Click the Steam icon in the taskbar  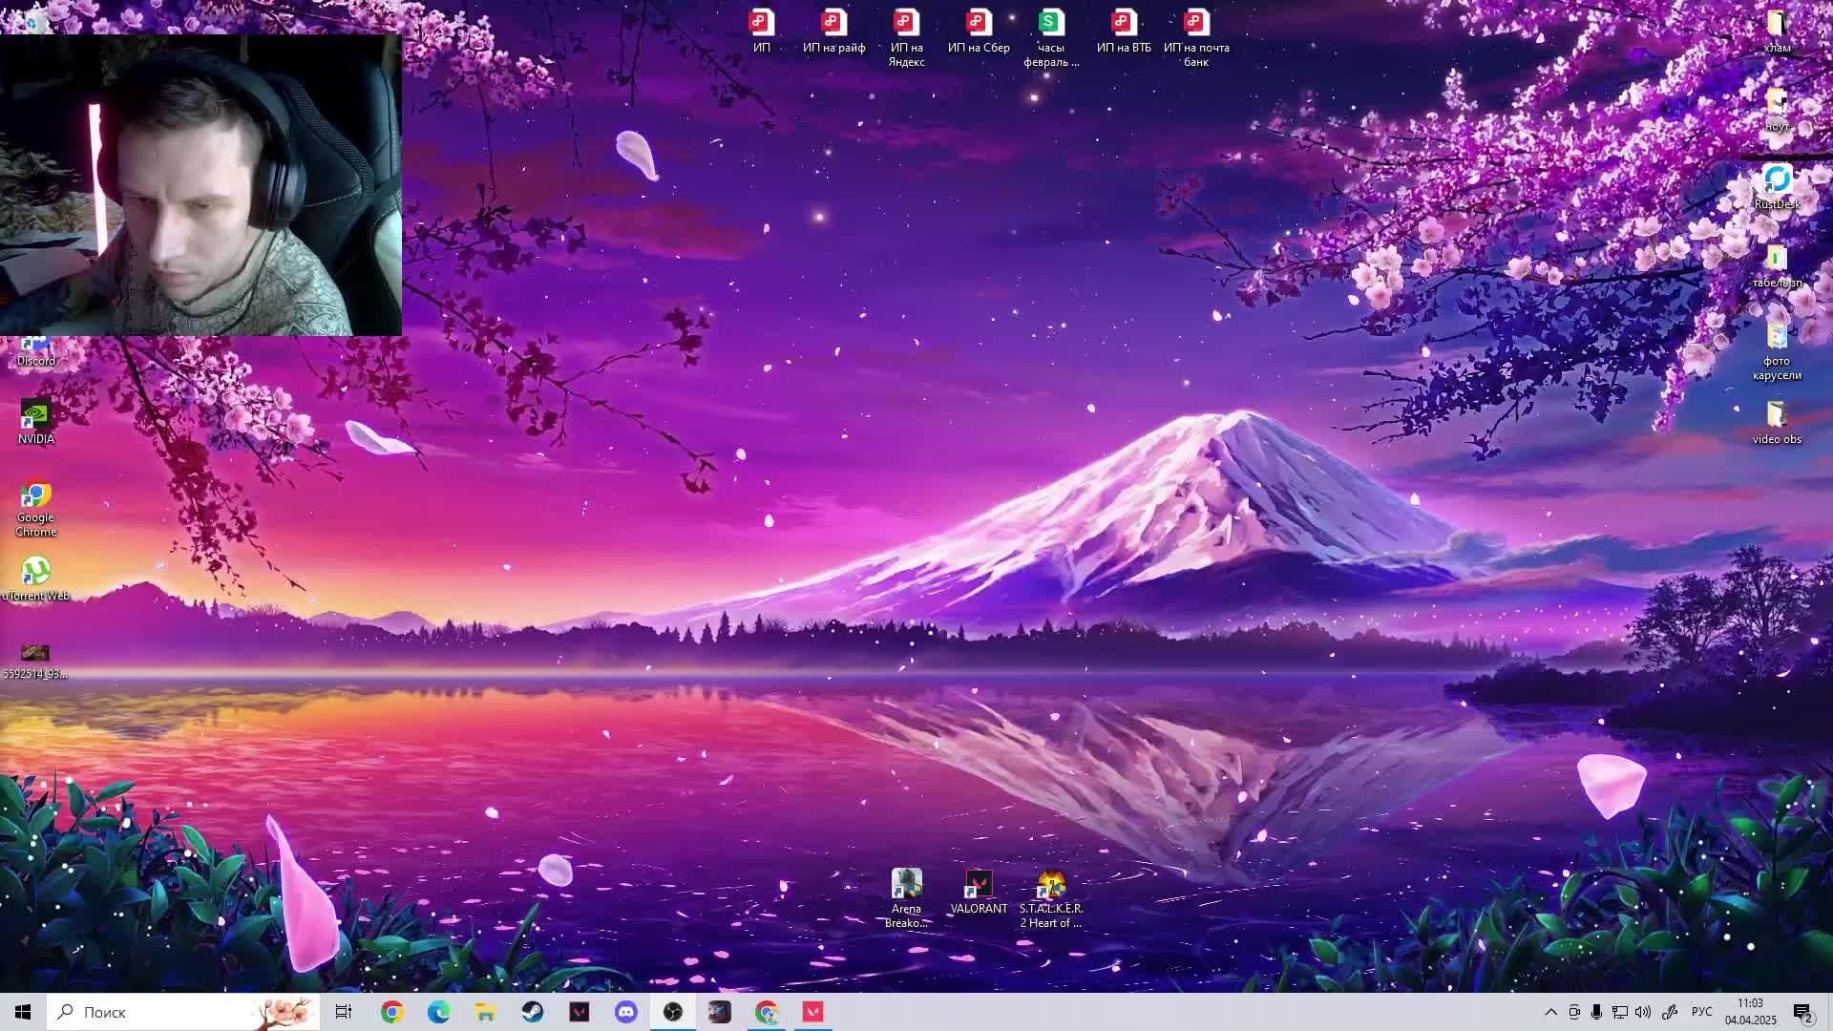pyautogui.click(x=533, y=1012)
